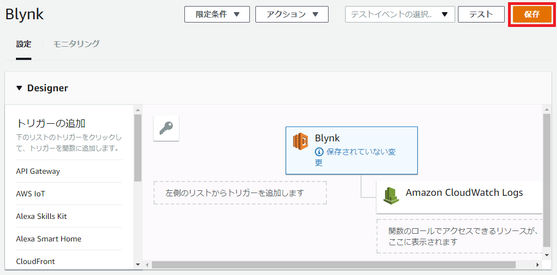Screen dimensions: 557x275
Task: Click the key permissions icon
Action: click(x=166, y=128)
